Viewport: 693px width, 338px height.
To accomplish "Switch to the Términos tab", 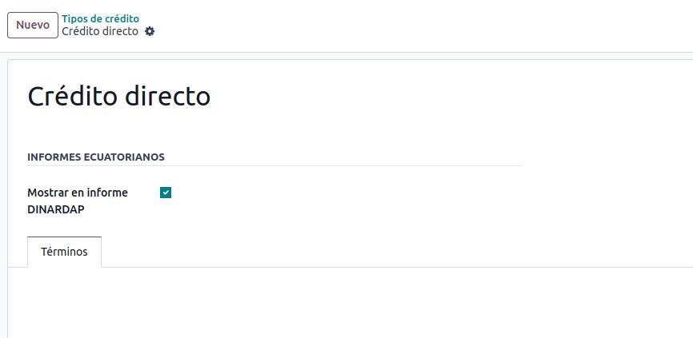I will click(64, 252).
